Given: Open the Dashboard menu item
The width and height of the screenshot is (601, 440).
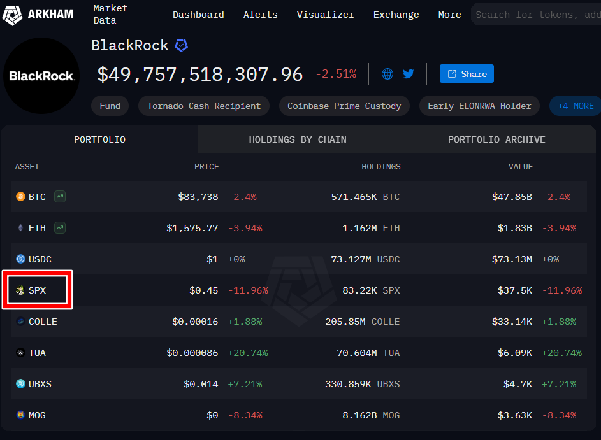Looking at the screenshot, I should 198,15.
